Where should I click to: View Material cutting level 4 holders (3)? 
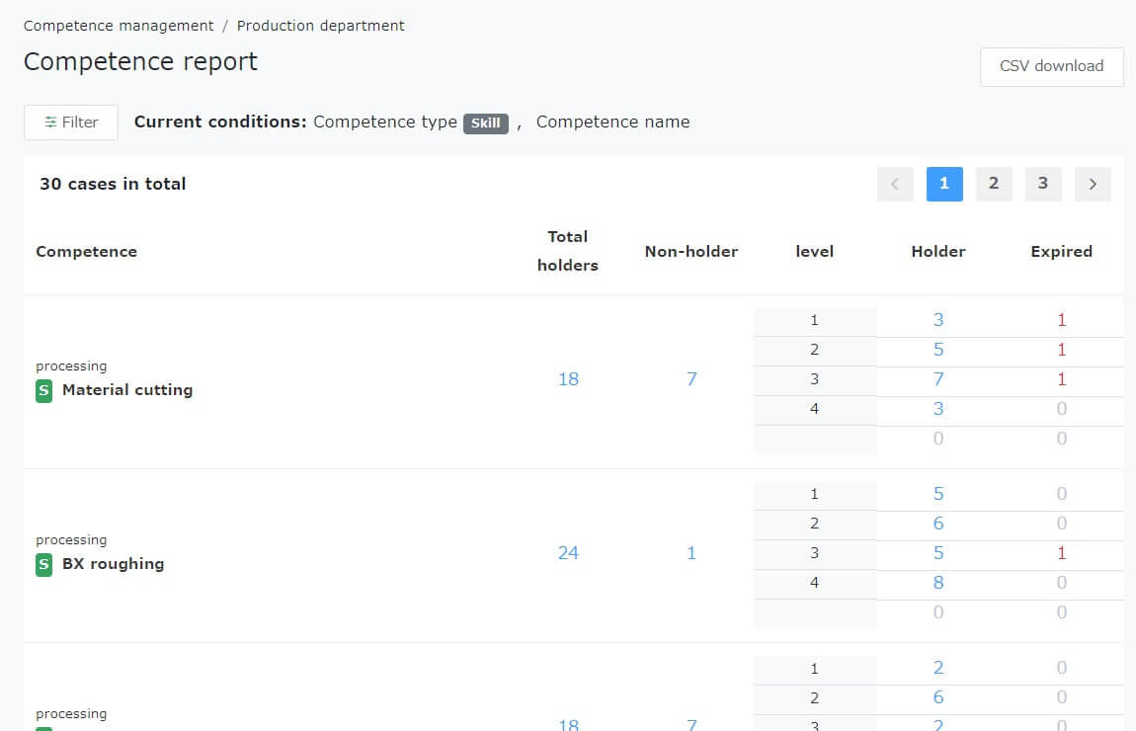tap(938, 409)
